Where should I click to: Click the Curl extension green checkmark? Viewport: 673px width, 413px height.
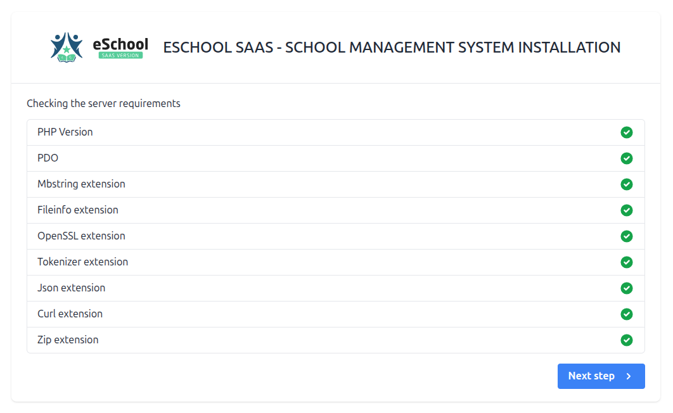(x=626, y=314)
